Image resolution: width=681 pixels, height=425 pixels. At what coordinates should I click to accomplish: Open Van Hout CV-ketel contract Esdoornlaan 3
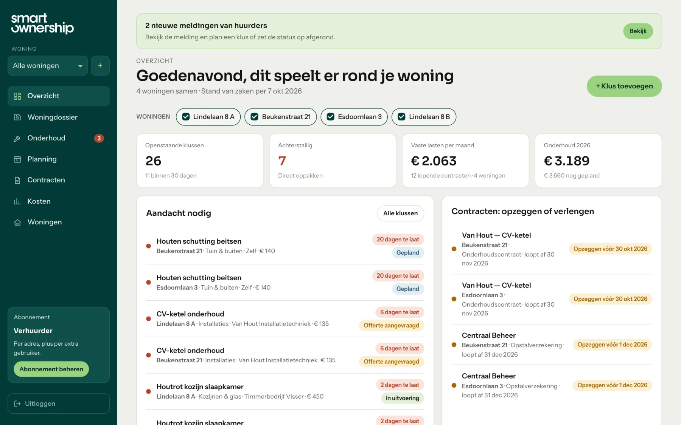click(x=552, y=299)
